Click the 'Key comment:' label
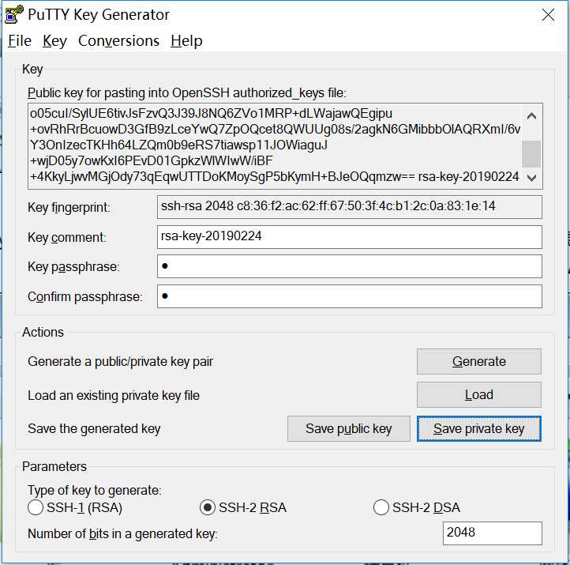570x565 pixels. (x=67, y=237)
